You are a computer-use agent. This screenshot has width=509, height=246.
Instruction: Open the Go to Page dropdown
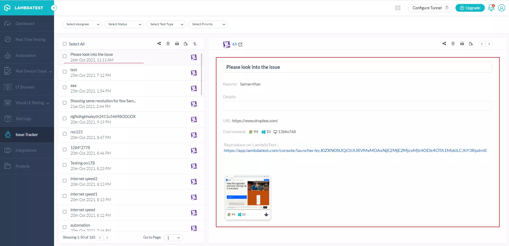[x=173, y=238]
